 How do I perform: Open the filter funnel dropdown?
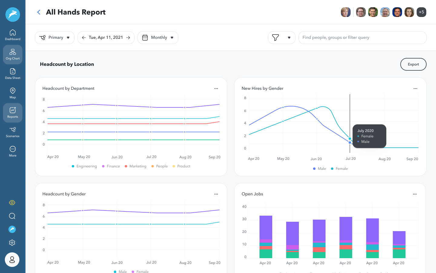pyautogui.click(x=282, y=37)
